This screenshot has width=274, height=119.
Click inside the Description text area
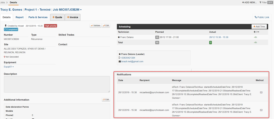57,84
